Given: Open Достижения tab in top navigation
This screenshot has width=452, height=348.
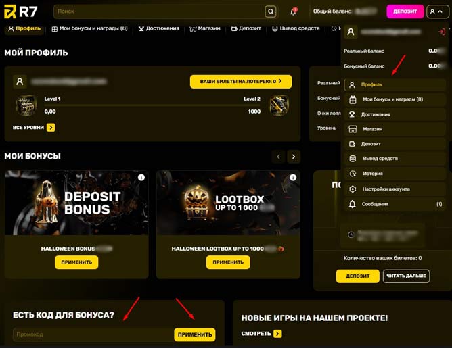Looking at the screenshot, I should pos(159,28).
